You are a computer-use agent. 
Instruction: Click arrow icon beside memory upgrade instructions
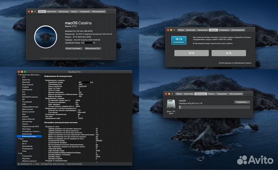tap(220, 63)
